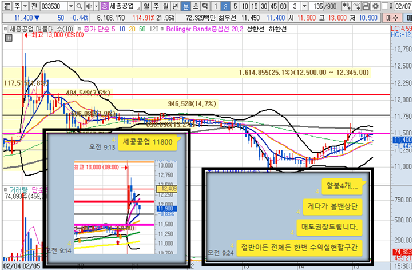Switch to weekly 주 chart period
This screenshot has width=413, height=271.
tap(156, 6)
